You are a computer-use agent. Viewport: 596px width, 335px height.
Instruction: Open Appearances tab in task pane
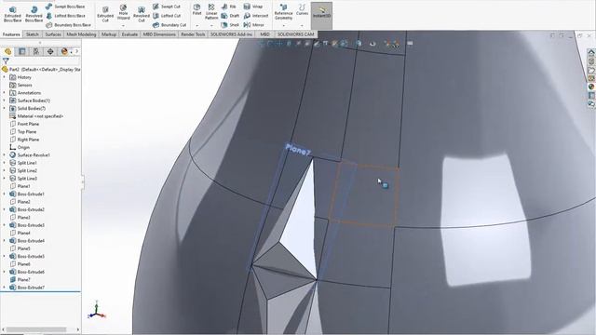[x=591, y=87]
